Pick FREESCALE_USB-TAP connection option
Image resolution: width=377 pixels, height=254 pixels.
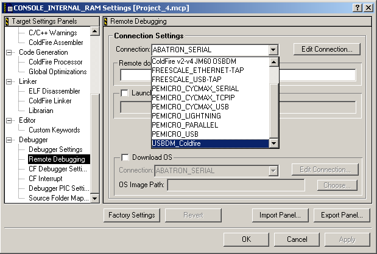(x=210, y=80)
